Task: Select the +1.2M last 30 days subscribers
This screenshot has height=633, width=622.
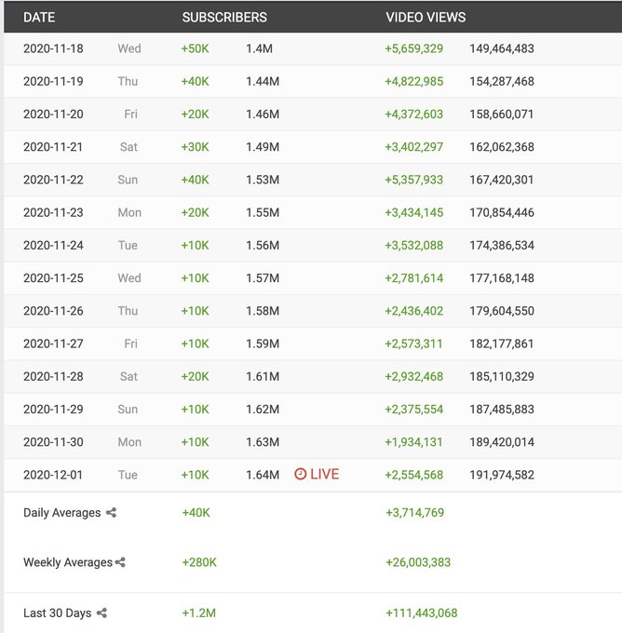Action: tap(198, 613)
